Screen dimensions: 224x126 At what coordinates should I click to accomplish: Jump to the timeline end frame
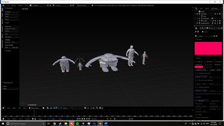(89, 119)
